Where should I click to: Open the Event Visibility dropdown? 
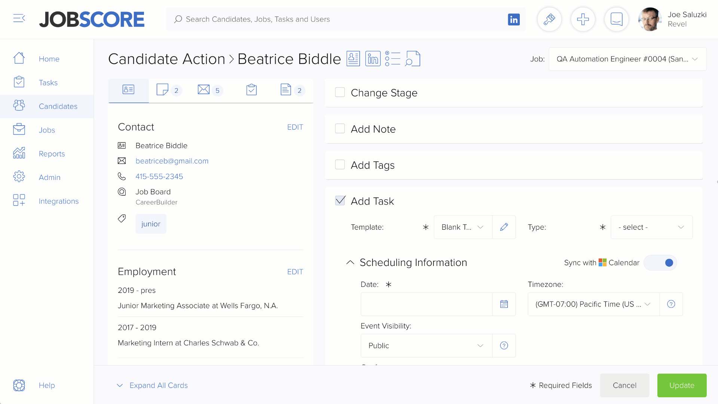point(426,345)
